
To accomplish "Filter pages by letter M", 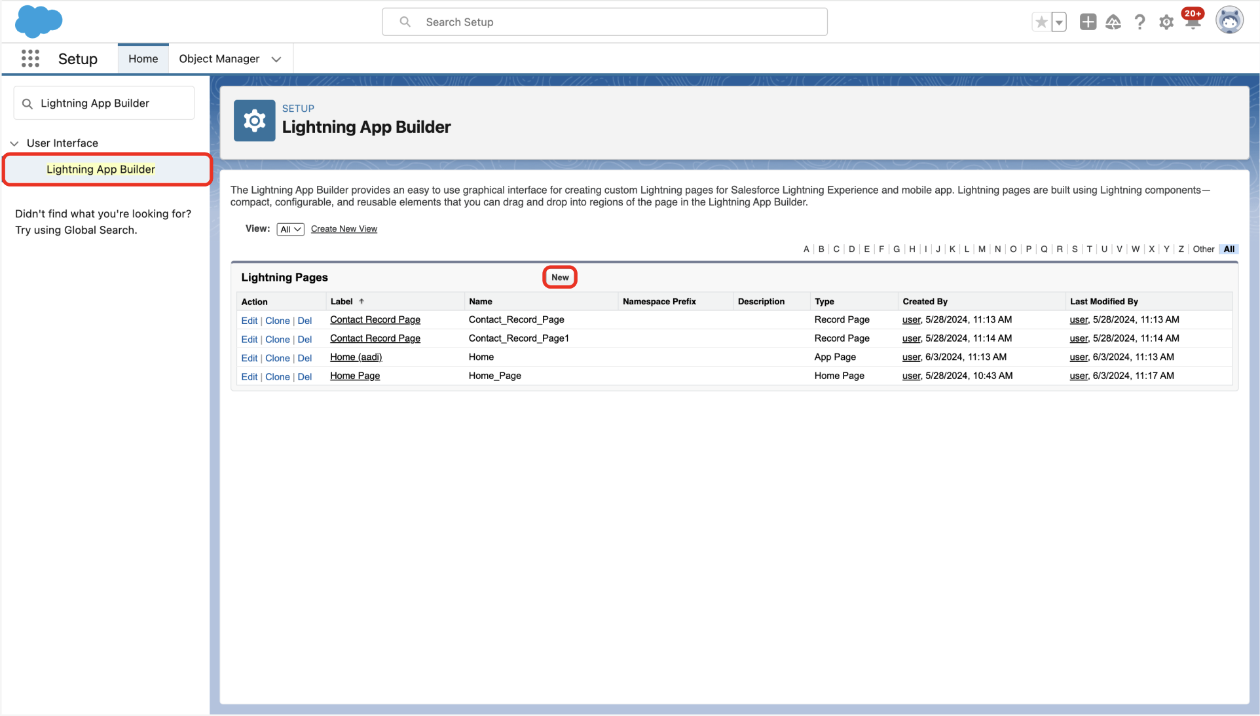I will 982,249.
